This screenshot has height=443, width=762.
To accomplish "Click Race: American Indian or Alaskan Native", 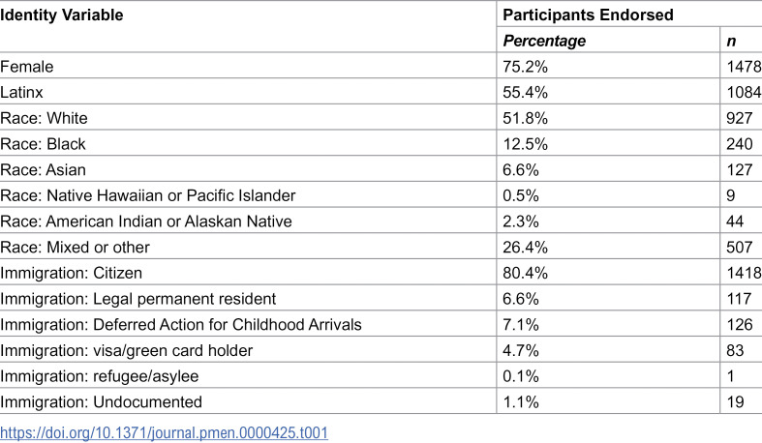I will pyautogui.click(x=146, y=221).
